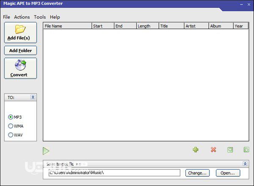The image size is (254, 186).
Task: Open the Tools menu
Action: [40, 17]
